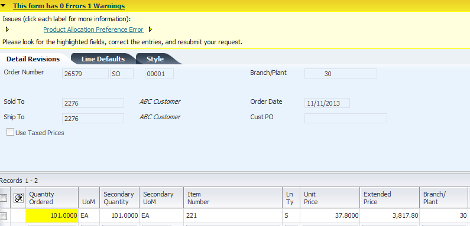Toggle the select-all checkbox in grid header

click(x=4, y=198)
